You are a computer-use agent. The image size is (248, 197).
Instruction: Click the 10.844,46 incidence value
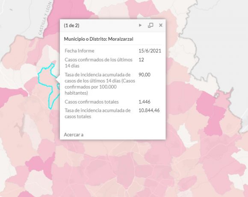coord(149,110)
